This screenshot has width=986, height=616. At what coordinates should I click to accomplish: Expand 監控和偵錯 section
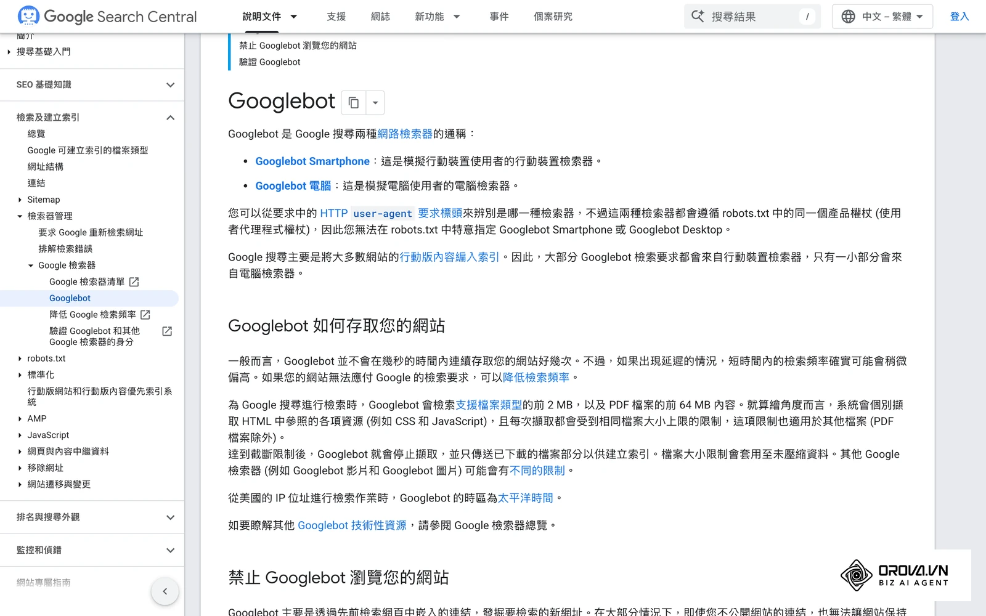point(171,550)
